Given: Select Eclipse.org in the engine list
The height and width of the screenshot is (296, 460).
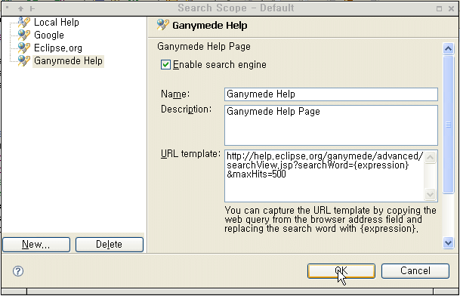Looking at the screenshot, I should pyautogui.click(x=58, y=48).
